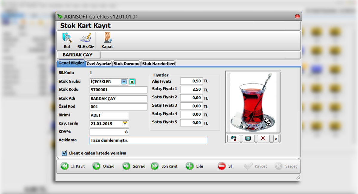Jump to Son Kayıt record
The height and width of the screenshot is (194, 358).
164,166
